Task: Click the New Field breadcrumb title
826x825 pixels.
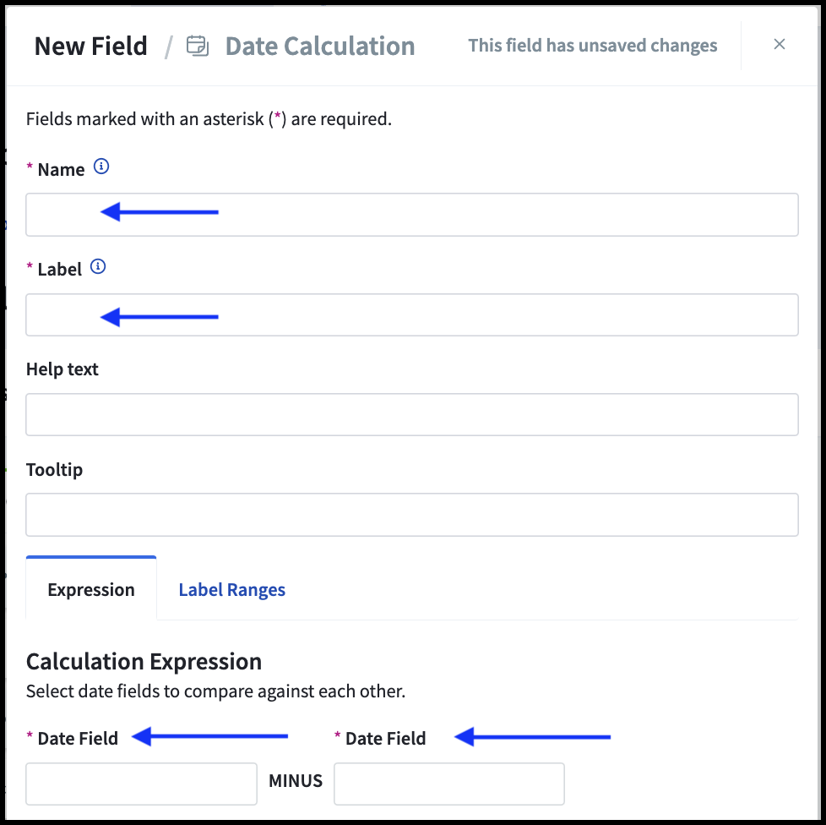Action: 90,46
